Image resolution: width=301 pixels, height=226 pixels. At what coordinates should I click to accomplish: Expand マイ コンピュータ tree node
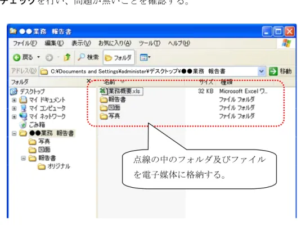tap(14, 108)
